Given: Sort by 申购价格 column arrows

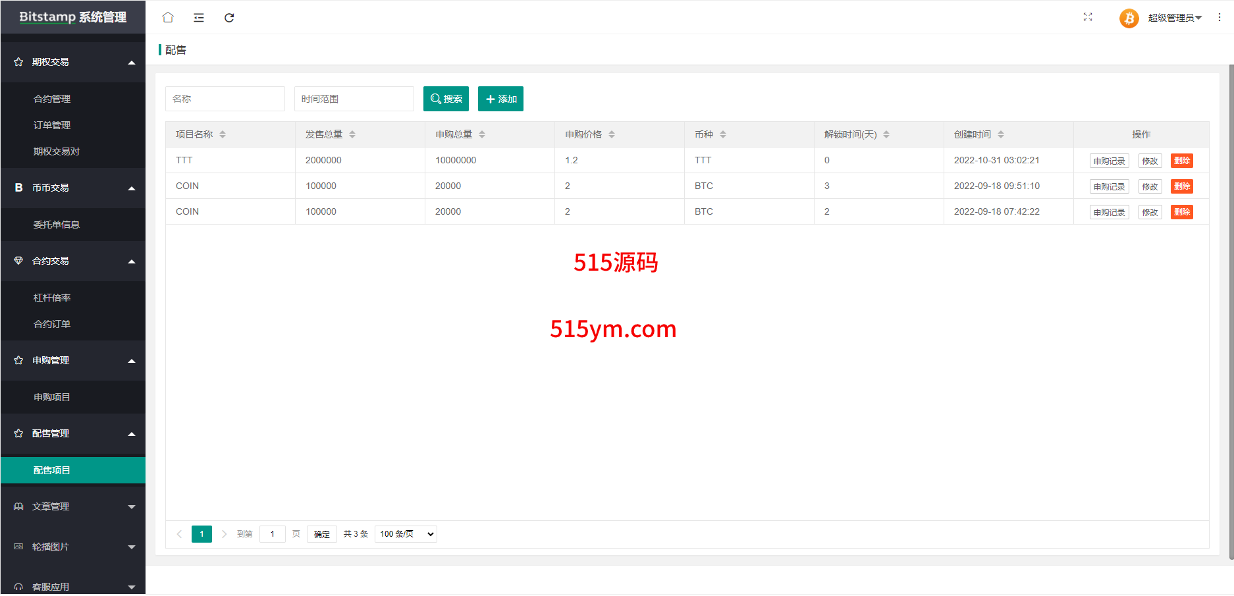Looking at the screenshot, I should [x=612, y=134].
